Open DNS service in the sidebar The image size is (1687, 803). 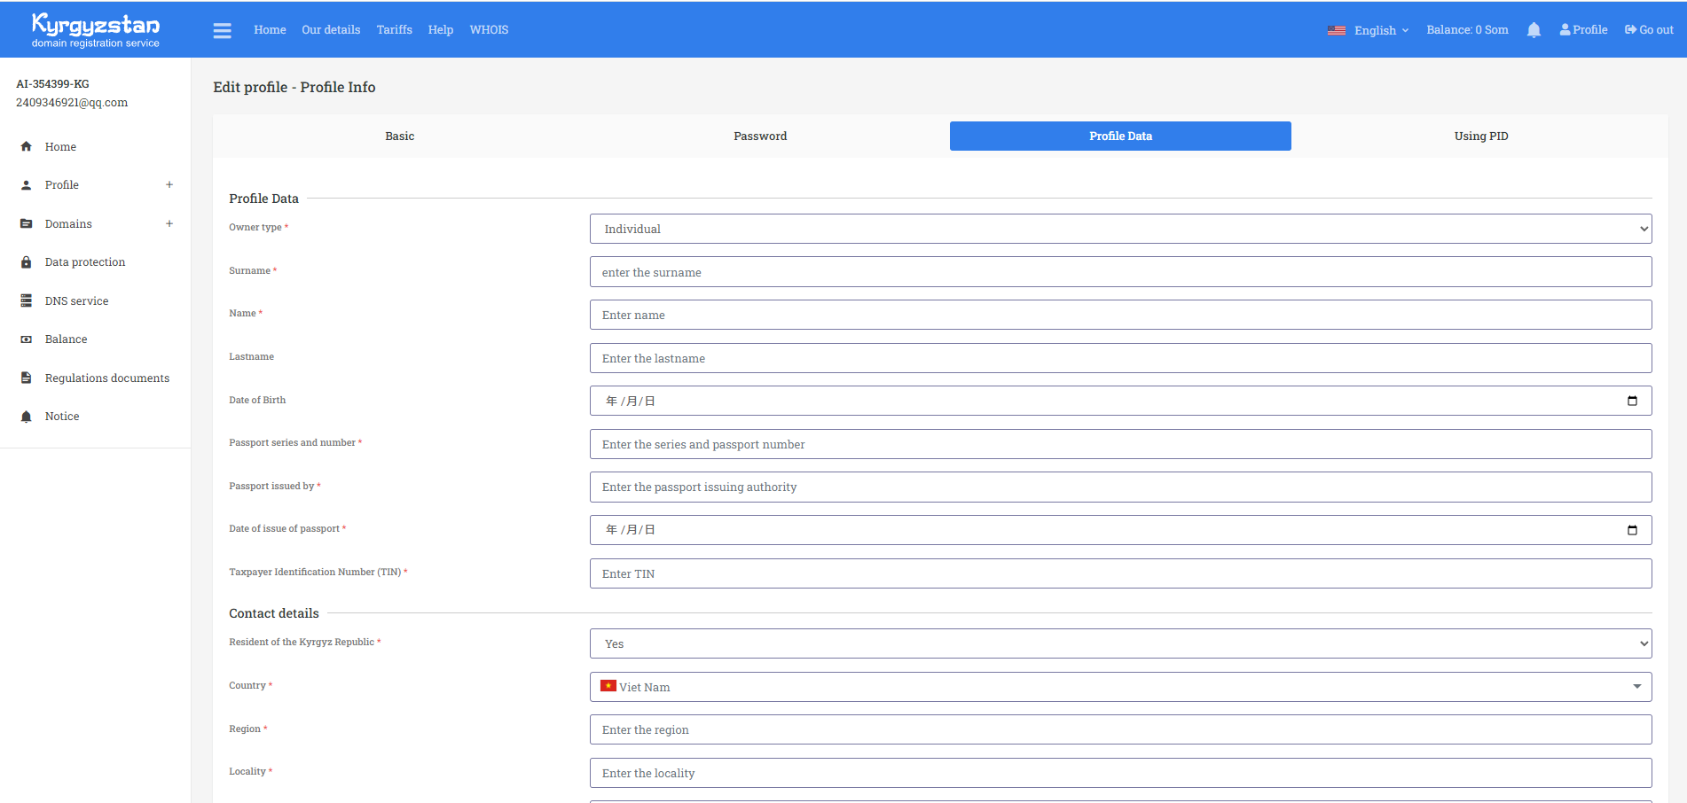click(77, 301)
